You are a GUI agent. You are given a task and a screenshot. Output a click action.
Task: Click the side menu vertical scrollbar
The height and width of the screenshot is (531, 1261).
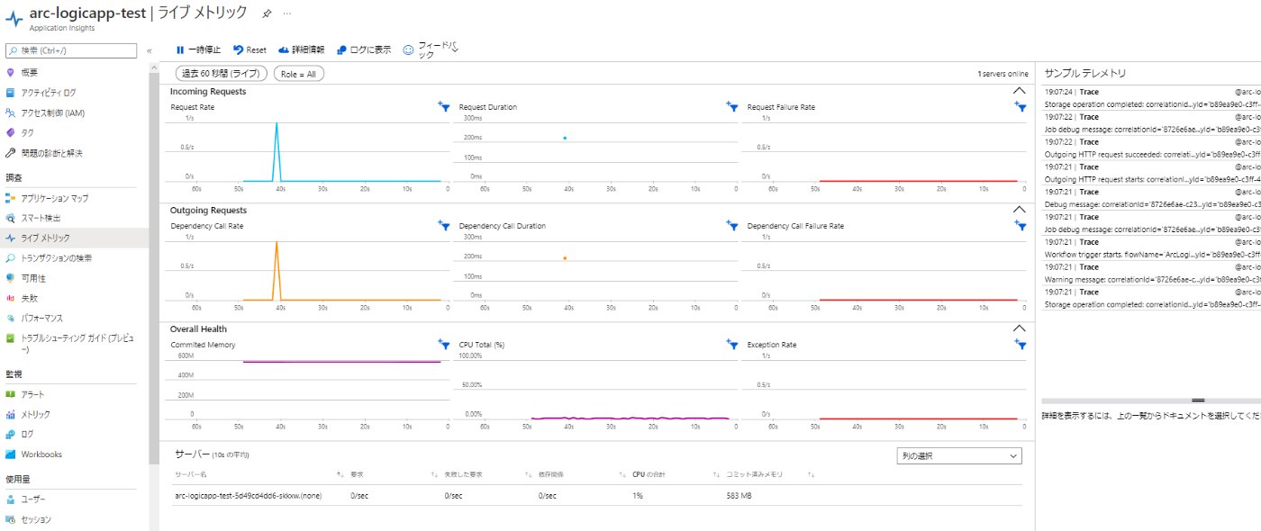pyautogui.click(x=153, y=270)
